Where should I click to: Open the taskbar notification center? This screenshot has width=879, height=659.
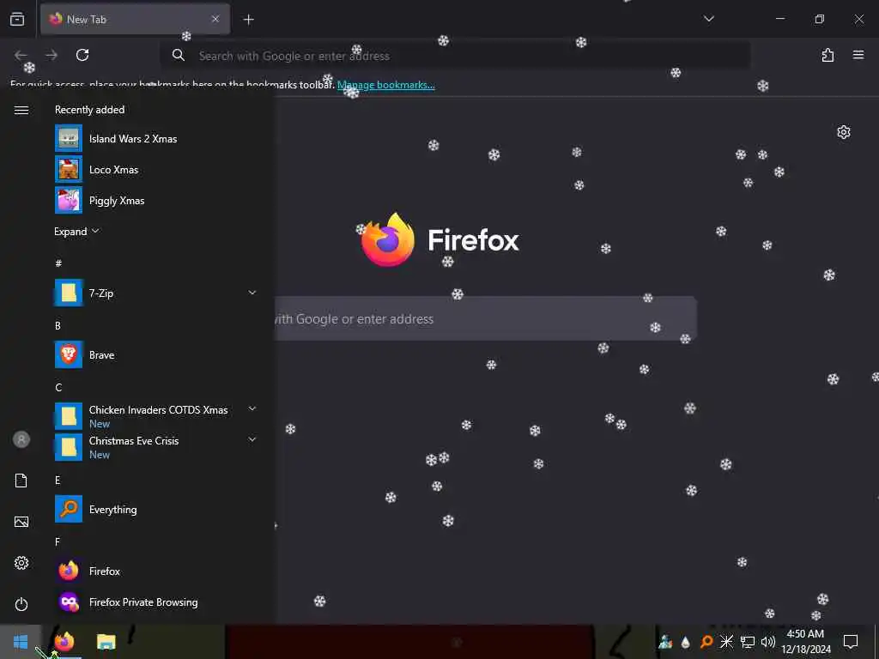[x=851, y=642]
